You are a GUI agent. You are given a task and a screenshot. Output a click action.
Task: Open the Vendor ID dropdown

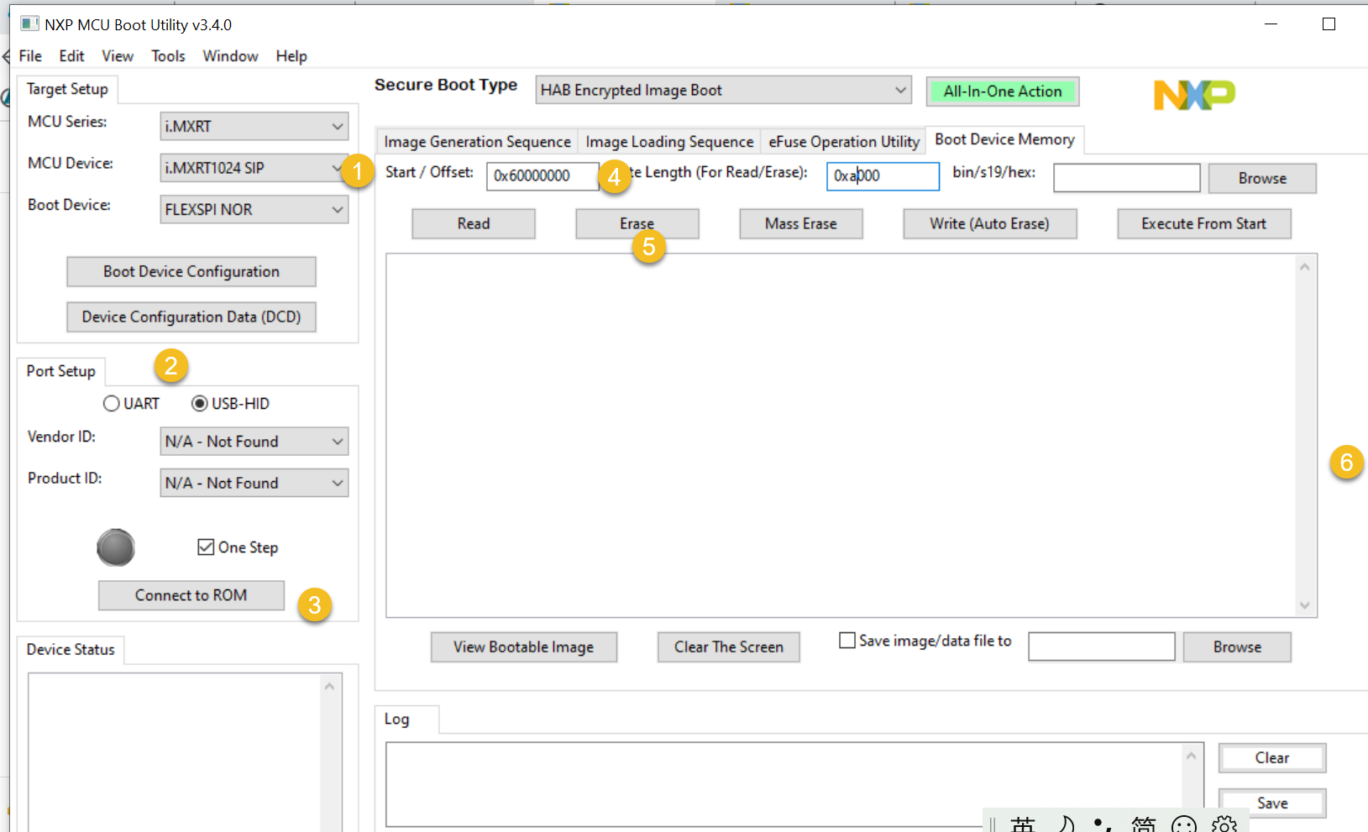336,441
